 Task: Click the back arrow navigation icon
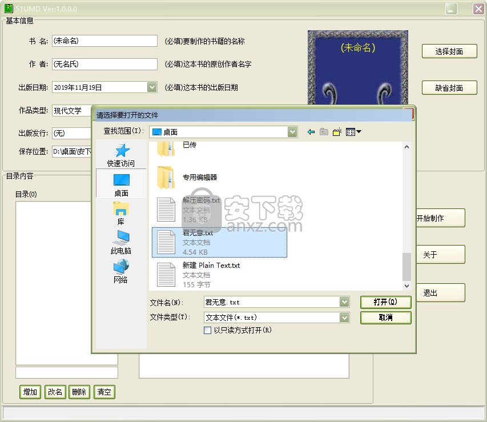(x=311, y=132)
